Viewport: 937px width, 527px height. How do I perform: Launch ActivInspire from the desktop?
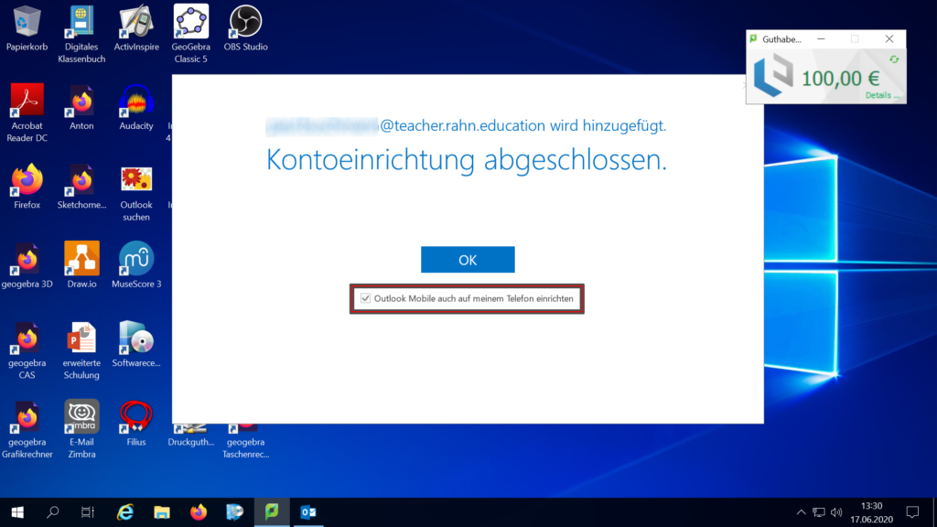click(136, 28)
